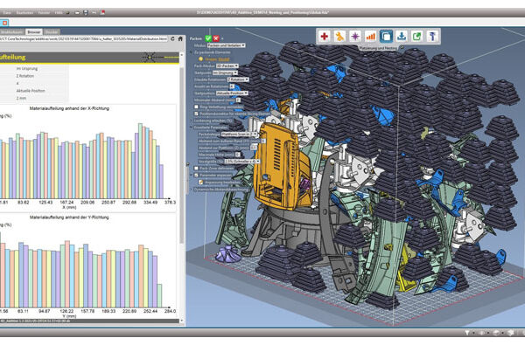Open the orange bar chart analysis tool
The width and height of the screenshot is (525, 345).
pos(370,36)
